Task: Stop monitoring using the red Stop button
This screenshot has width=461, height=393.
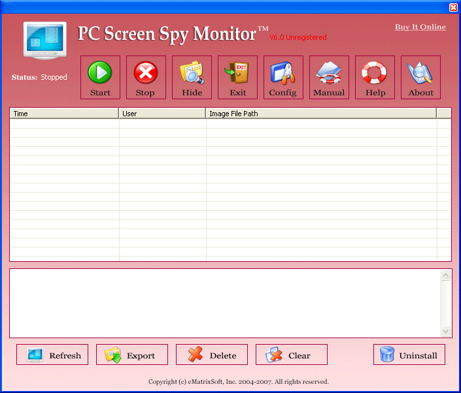Action: (146, 77)
